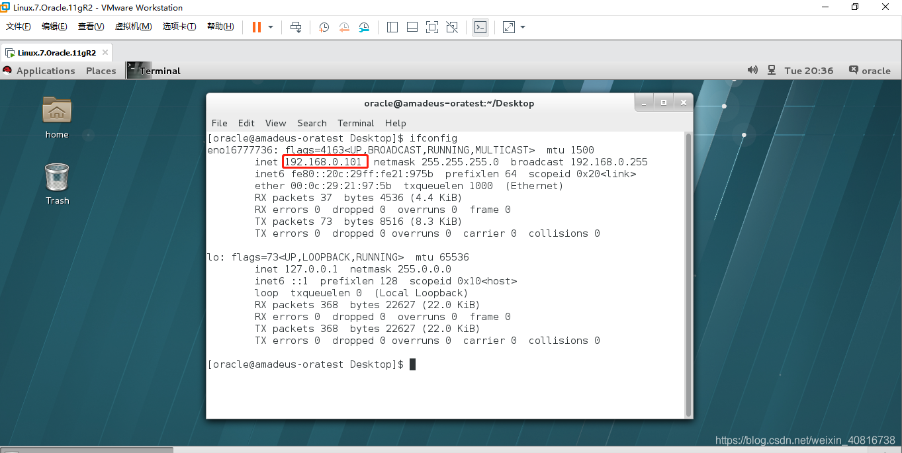This screenshot has width=902, height=453.
Task: Toggle the console view icon
Action: 480,27
